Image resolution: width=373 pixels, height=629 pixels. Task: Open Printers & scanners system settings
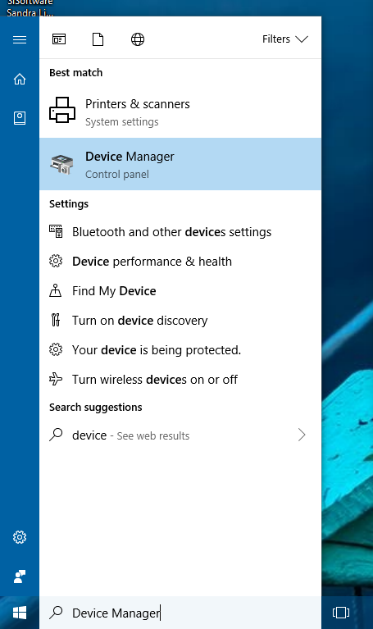[x=180, y=112]
